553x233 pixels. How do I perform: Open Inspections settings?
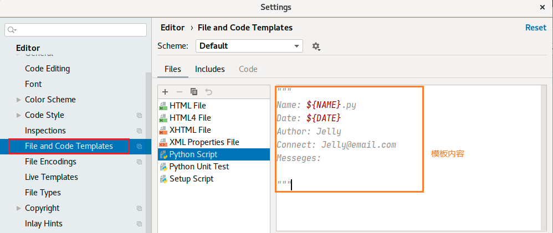pos(45,131)
